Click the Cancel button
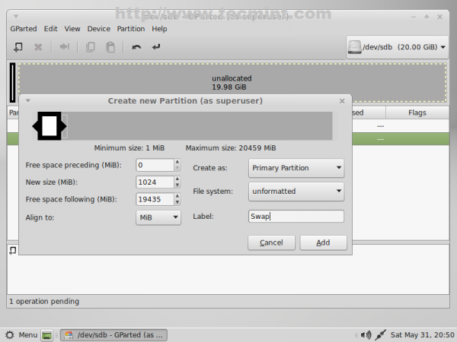 271,242
